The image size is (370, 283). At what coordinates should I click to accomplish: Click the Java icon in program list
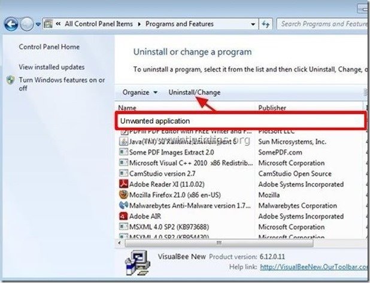click(123, 141)
